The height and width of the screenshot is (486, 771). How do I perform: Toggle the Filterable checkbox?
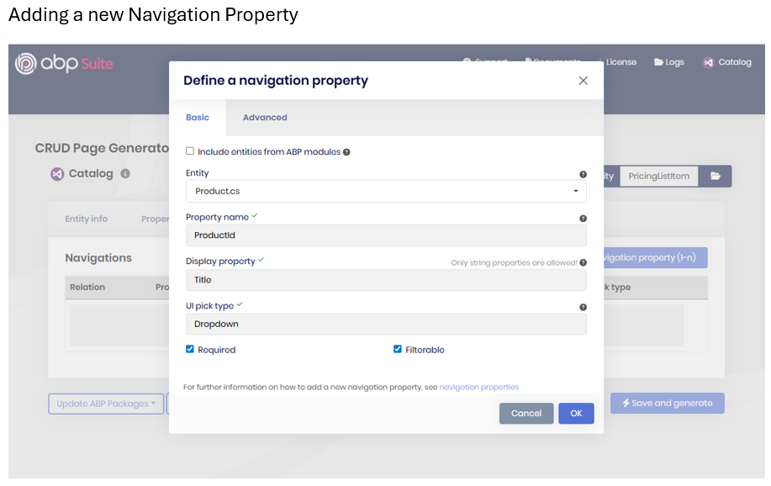pos(398,349)
